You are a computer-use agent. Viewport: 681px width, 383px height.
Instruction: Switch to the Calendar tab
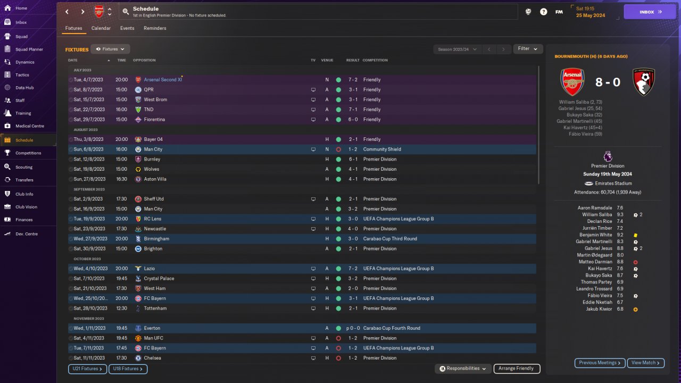tap(101, 28)
